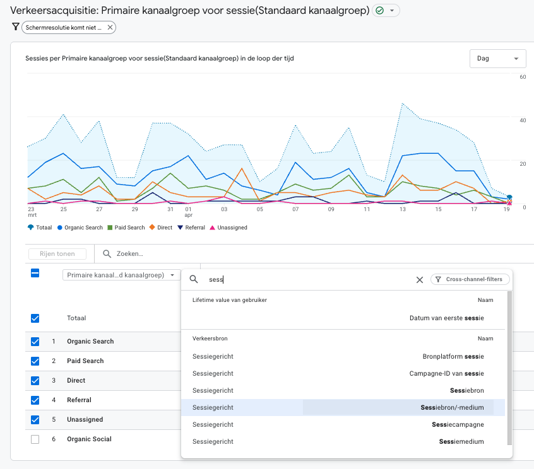Toggle the Paid Search legend item
The image size is (534, 469).
pos(126,228)
